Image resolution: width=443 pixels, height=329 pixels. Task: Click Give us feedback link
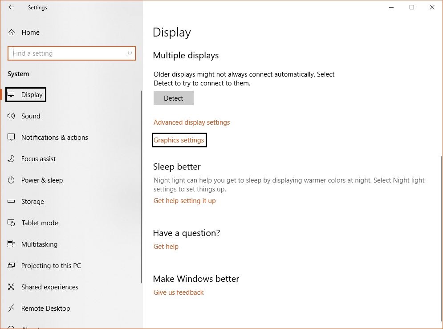tap(178, 292)
